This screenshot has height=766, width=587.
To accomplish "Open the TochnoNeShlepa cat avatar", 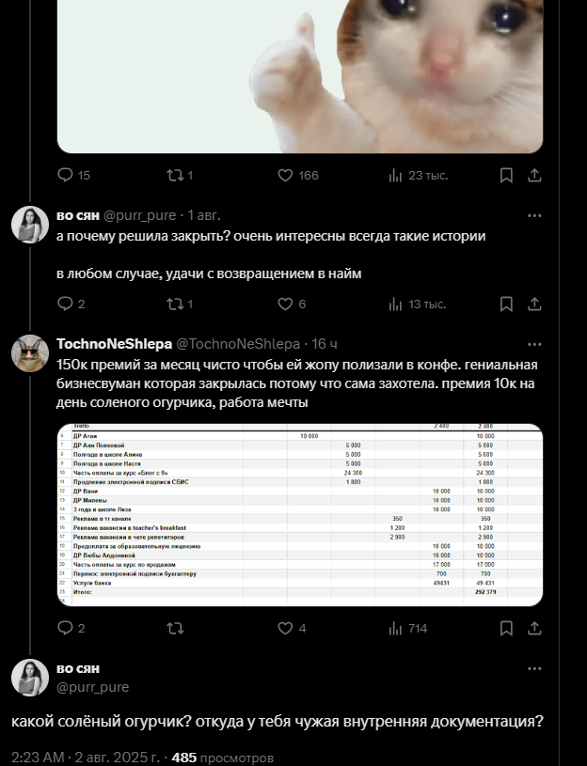I will point(30,353).
